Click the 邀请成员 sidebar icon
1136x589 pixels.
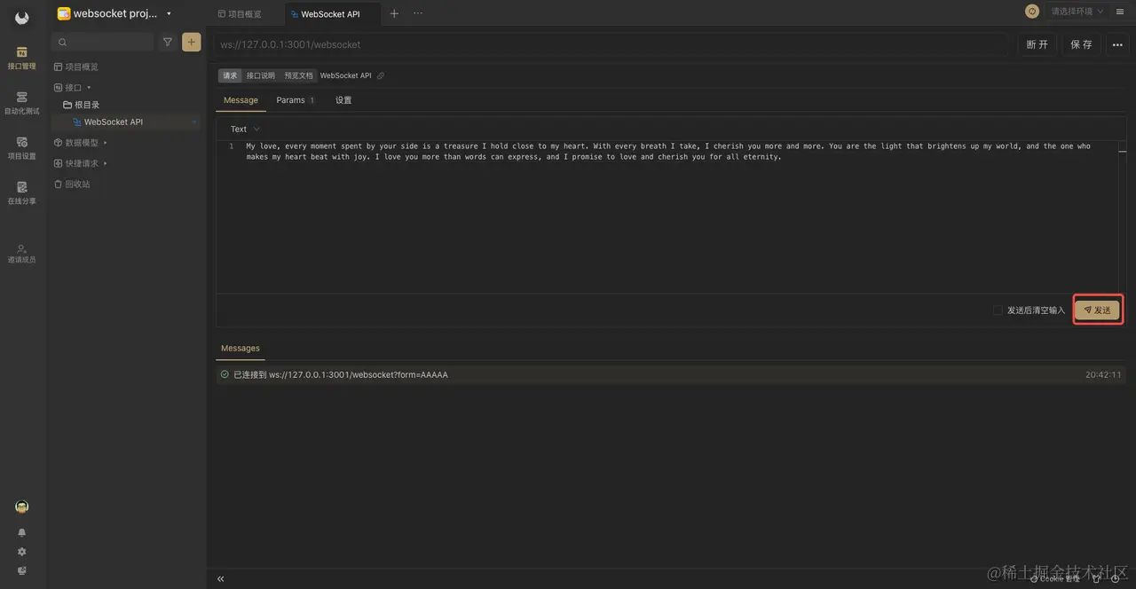tap(21, 254)
